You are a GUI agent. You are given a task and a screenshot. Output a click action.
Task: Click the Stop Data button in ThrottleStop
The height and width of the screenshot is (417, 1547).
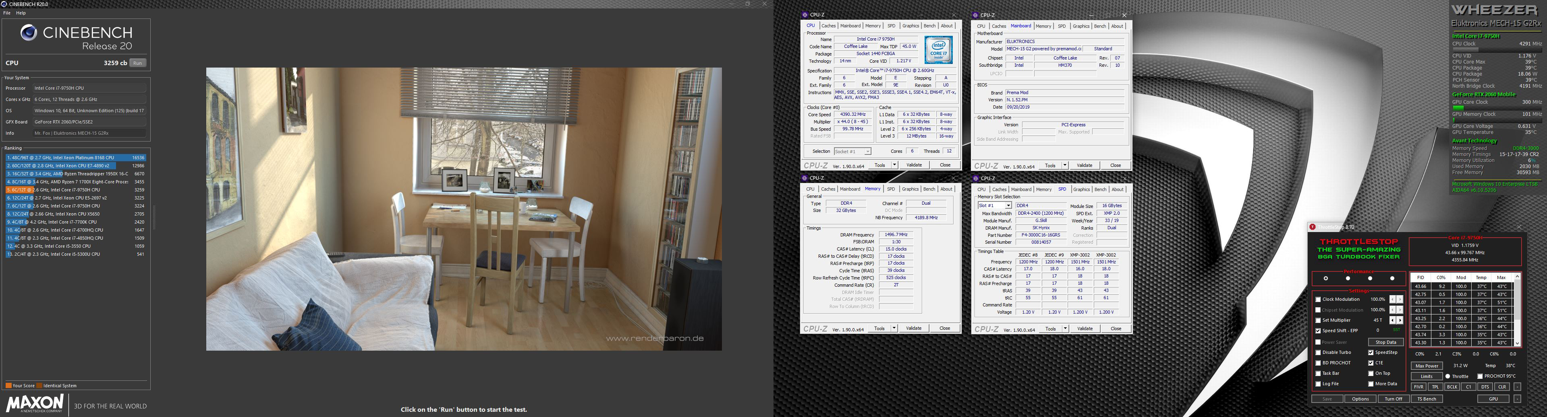click(x=1385, y=342)
